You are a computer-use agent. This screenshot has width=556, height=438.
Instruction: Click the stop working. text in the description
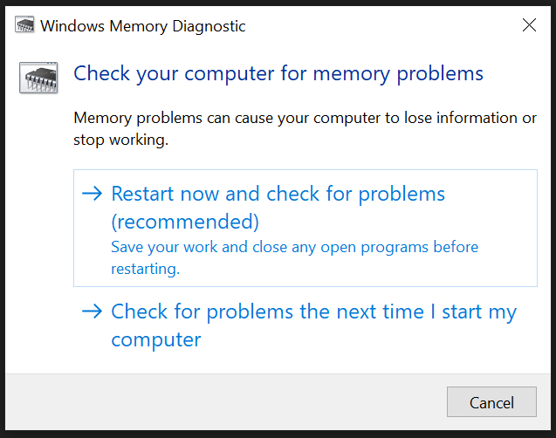[x=120, y=140]
